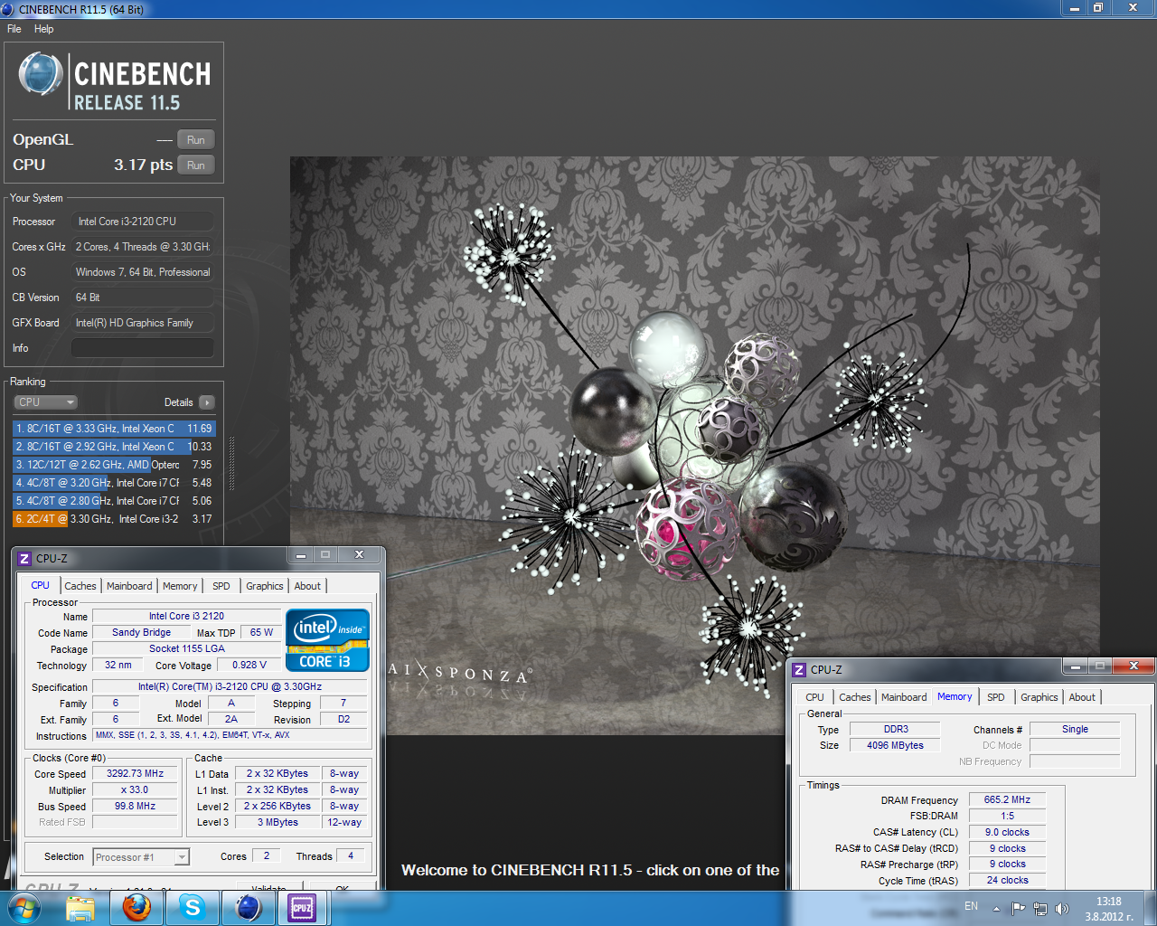
Task: Close the left CPU-Z window
Action: 359,555
